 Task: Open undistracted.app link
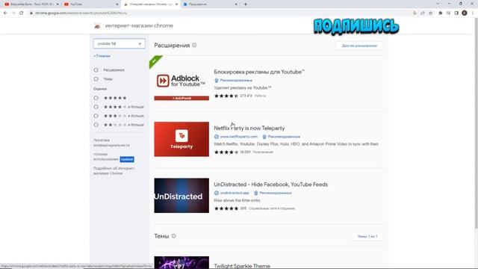click(x=235, y=193)
